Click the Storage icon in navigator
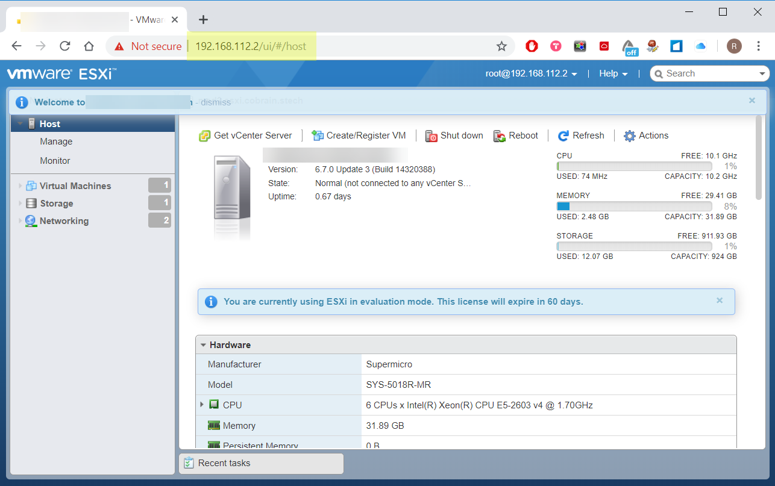 [x=31, y=204]
